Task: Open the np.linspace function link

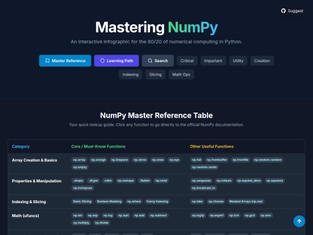Action: pyautogui.click(x=119, y=160)
